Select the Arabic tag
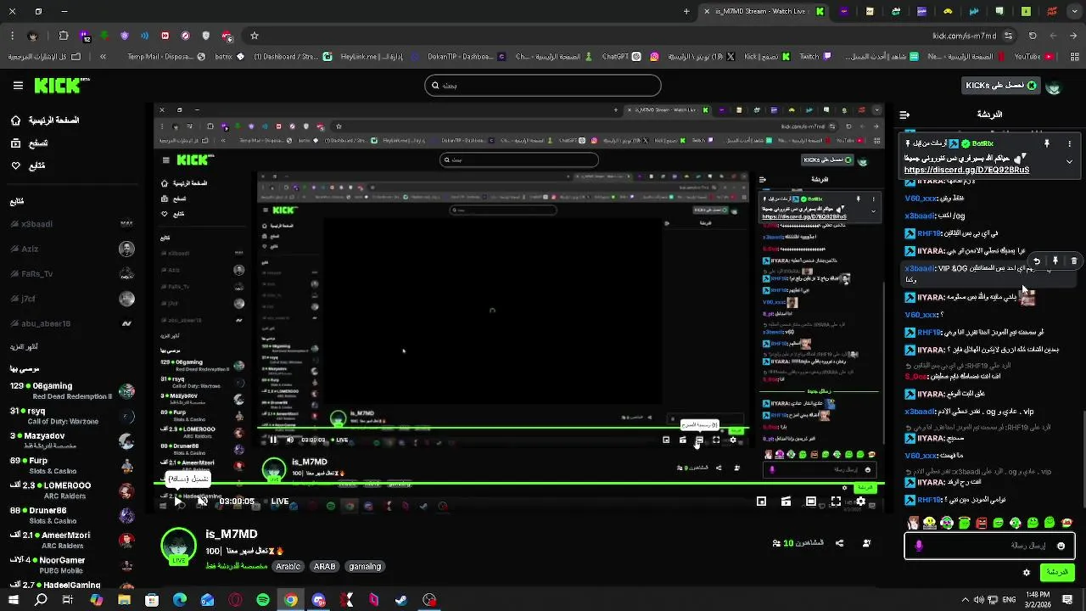The image size is (1086, 611). point(288,566)
